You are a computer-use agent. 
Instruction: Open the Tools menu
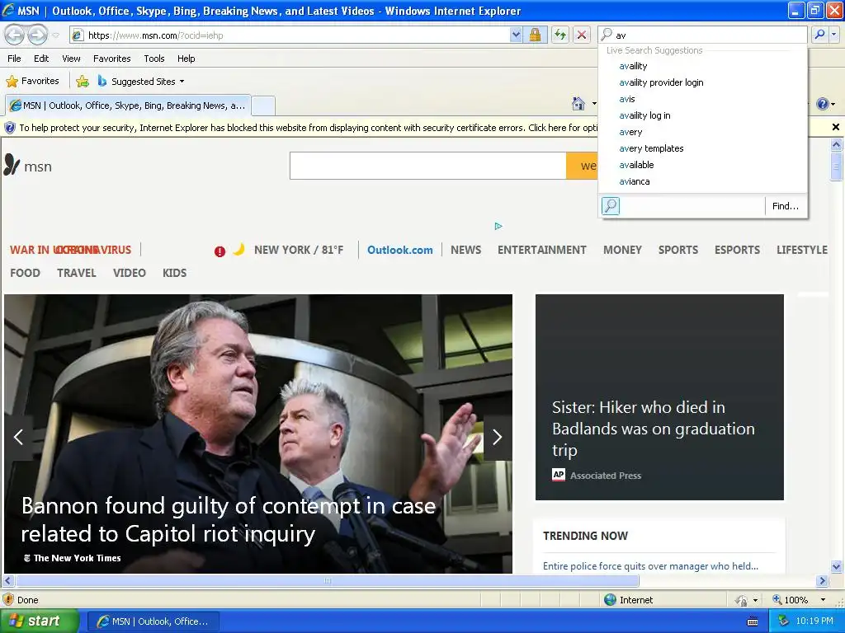[153, 59]
